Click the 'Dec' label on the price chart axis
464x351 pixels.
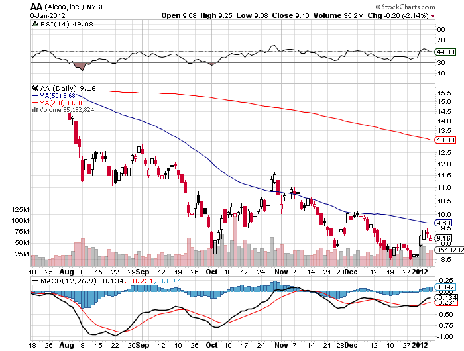point(351,272)
